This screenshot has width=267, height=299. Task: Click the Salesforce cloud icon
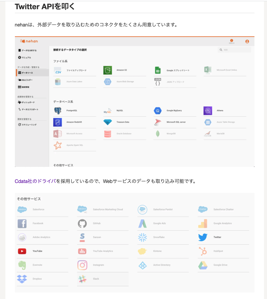[22, 209]
